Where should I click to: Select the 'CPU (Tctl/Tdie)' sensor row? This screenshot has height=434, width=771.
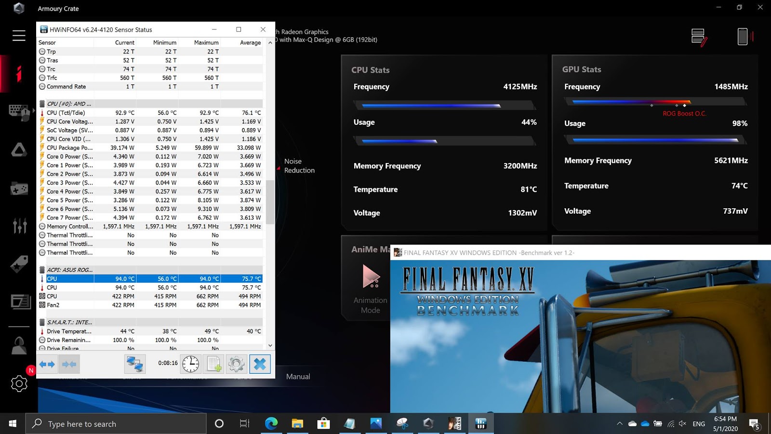coord(150,113)
